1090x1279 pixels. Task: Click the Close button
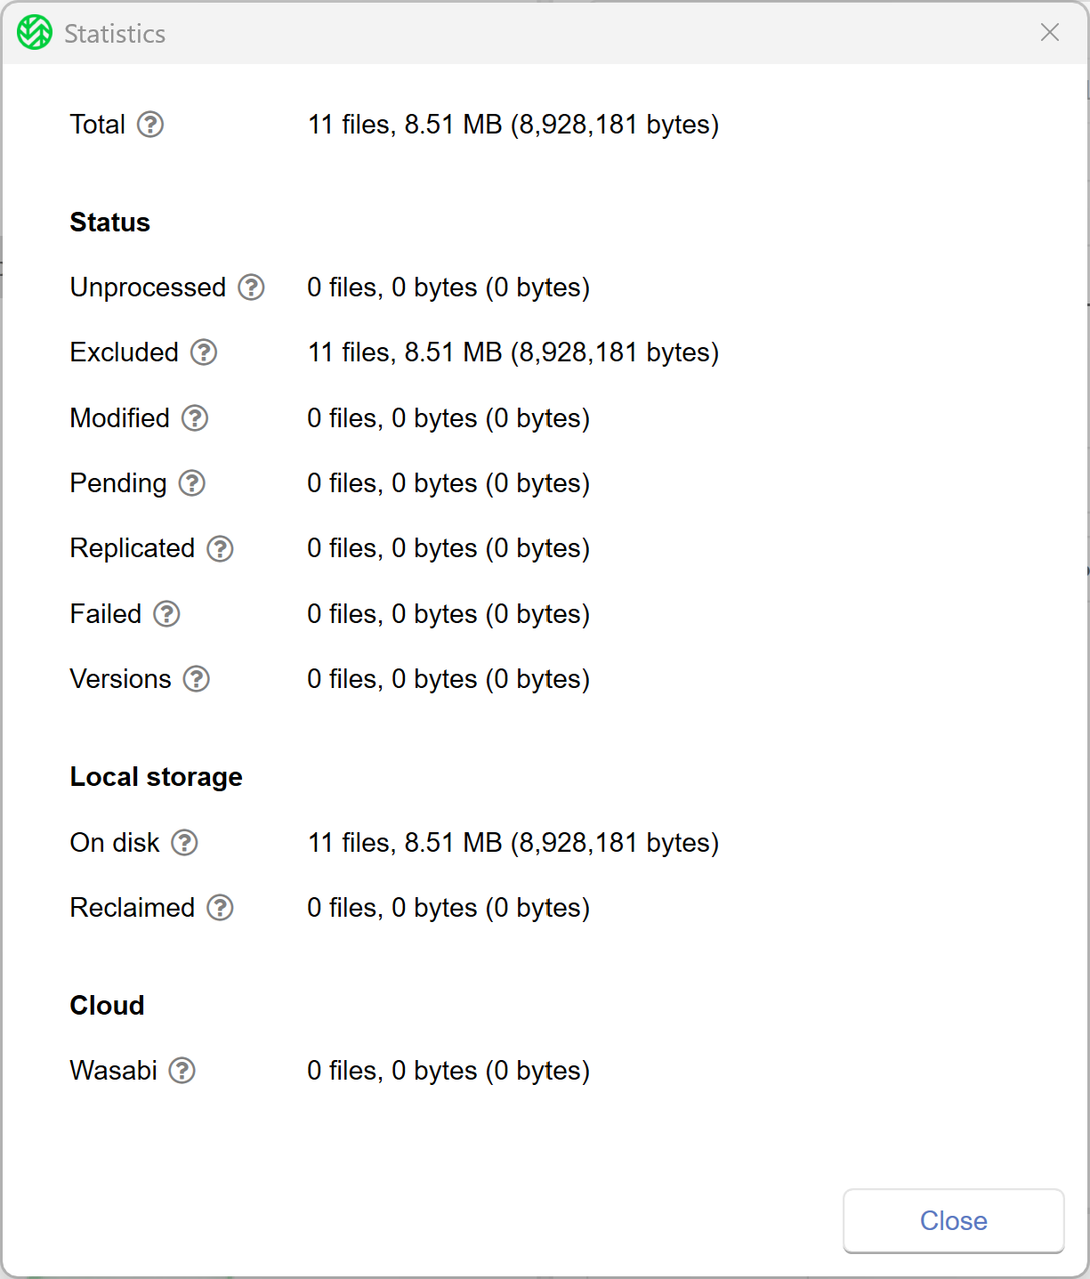click(x=954, y=1220)
